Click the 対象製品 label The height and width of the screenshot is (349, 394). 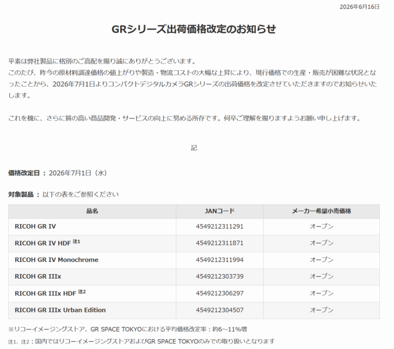click(21, 195)
